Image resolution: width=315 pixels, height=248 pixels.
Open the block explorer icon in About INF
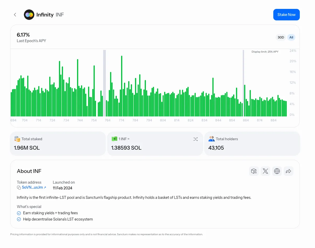click(x=254, y=171)
